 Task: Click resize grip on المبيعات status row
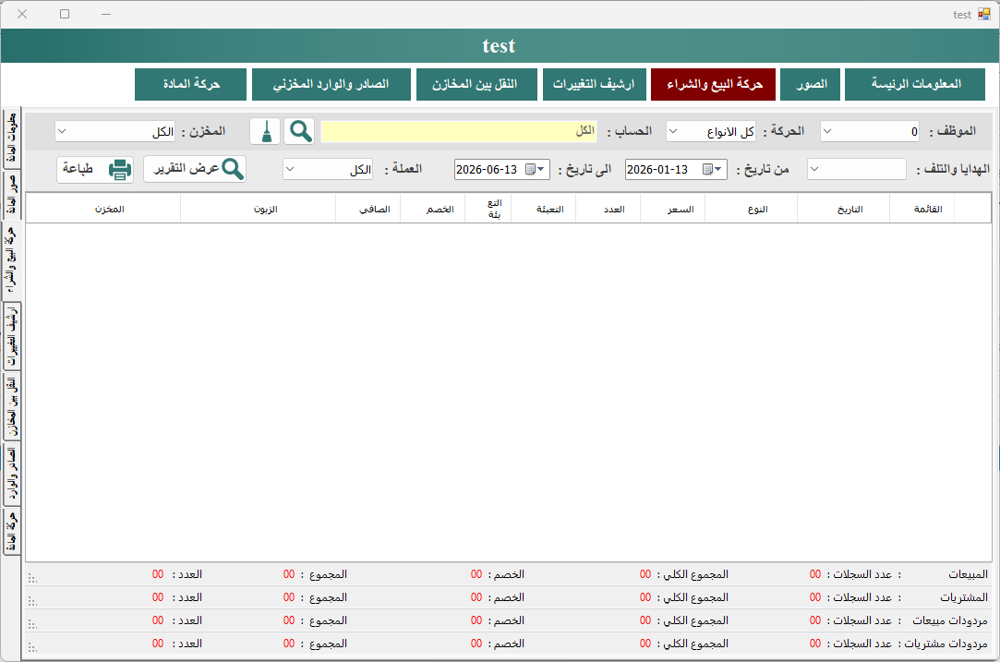32,579
